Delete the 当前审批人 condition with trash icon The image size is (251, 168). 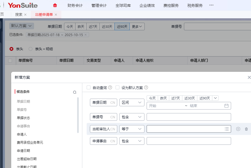tap(246, 129)
